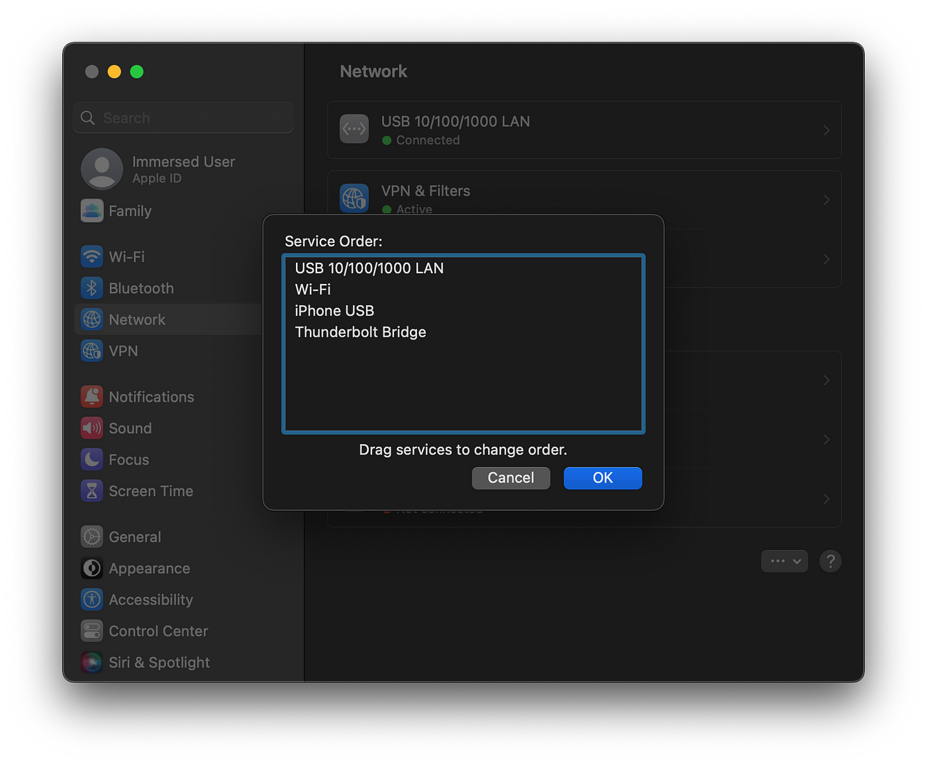Open the ellipsis actions dropdown
The height and width of the screenshot is (765, 927).
(785, 561)
